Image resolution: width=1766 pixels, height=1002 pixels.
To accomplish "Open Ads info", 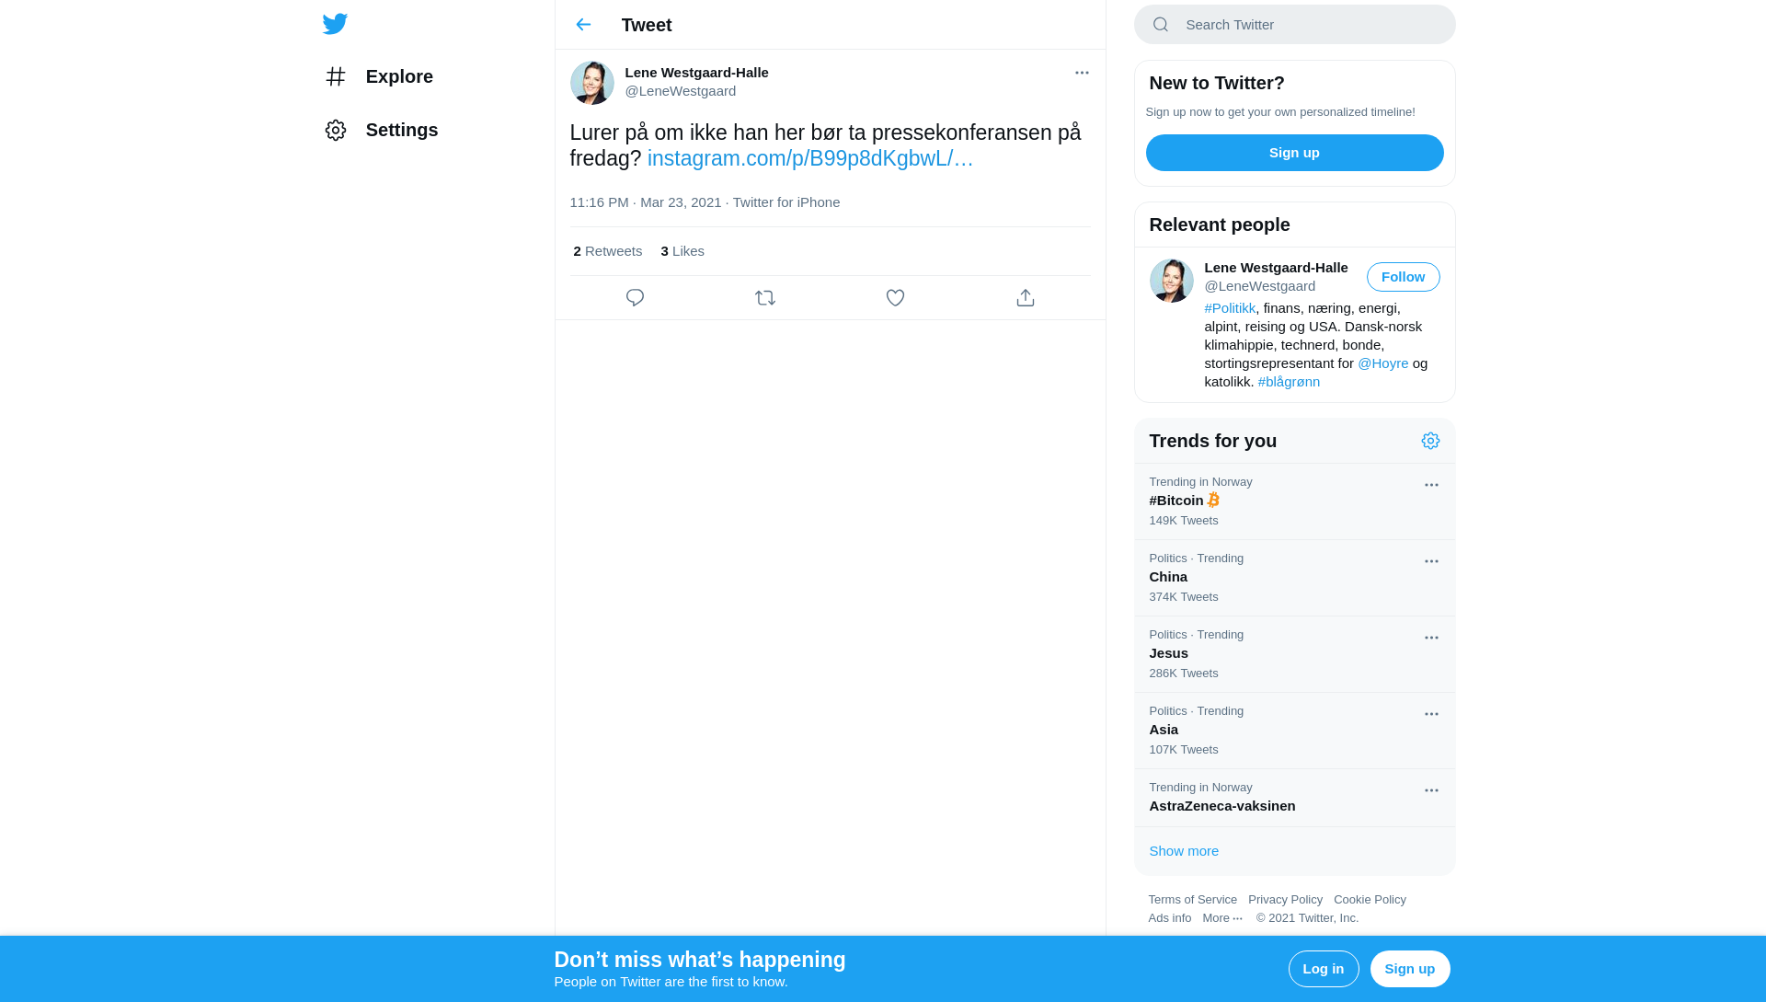I will click(1169, 918).
